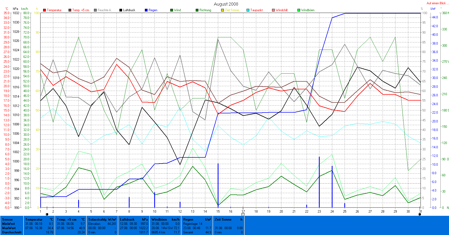Screen dimensions: 449x235
Task: Click the blue Regen legend square
Action: tap(146, 10)
